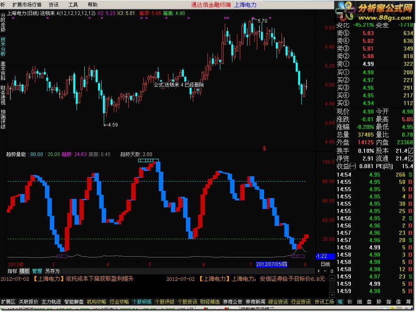Open the 关联报价 bottom tab
Viewport: 416px width, 312px height.
(28, 301)
